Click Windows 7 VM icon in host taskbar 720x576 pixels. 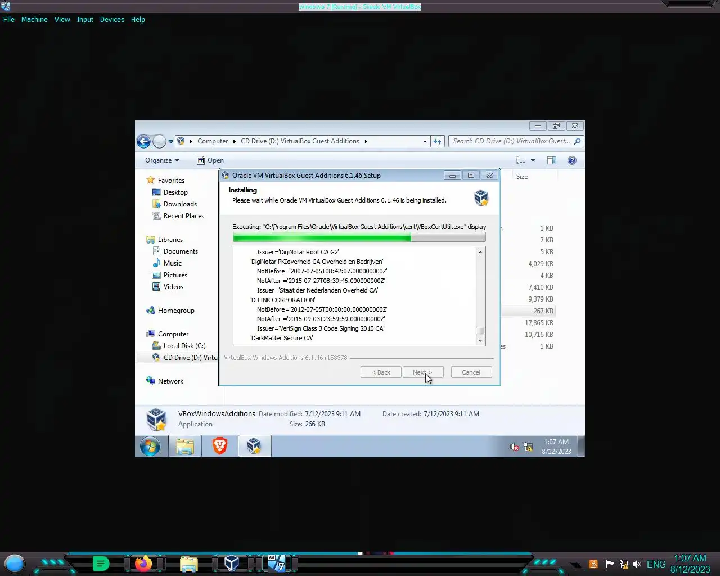tap(276, 563)
